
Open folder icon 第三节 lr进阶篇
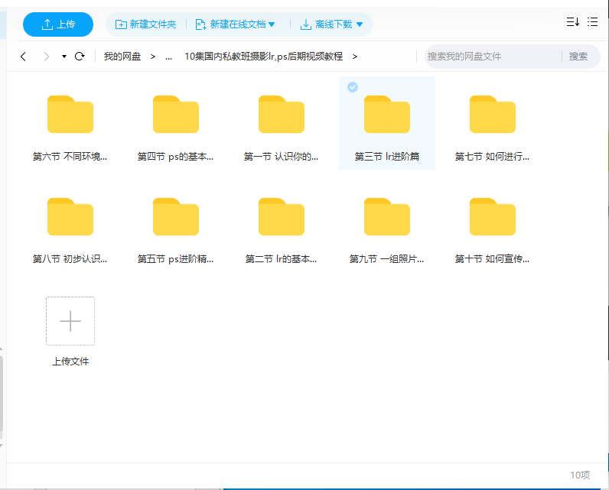387,114
